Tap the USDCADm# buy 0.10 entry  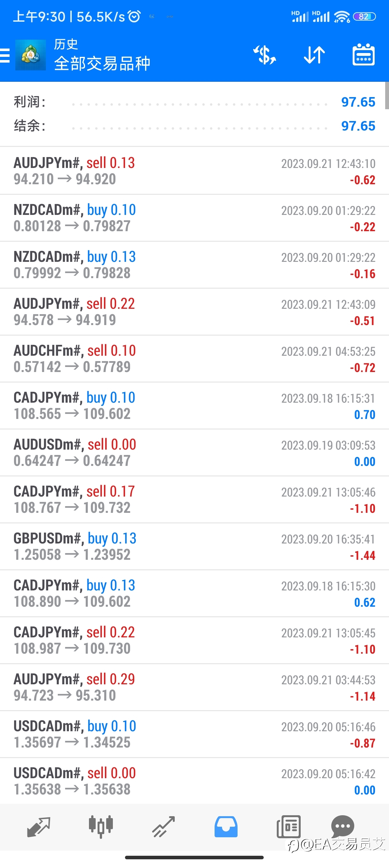194,734
